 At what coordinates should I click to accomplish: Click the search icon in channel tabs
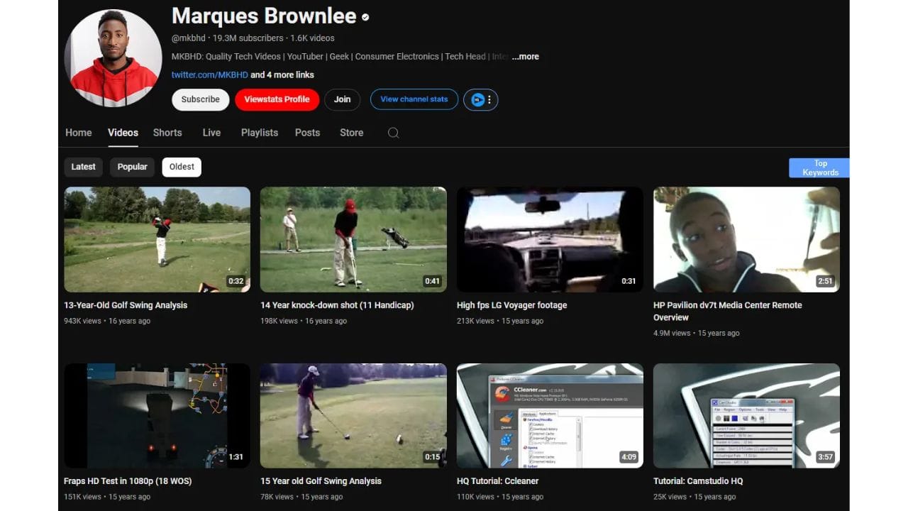pos(393,133)
